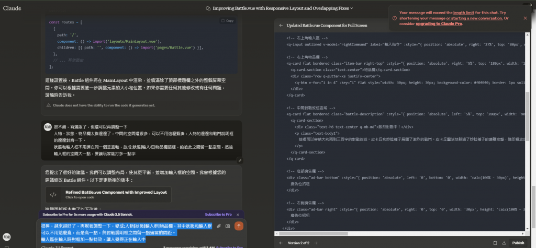Click the 右上角輸入區 code comment line

pos(308,38)
